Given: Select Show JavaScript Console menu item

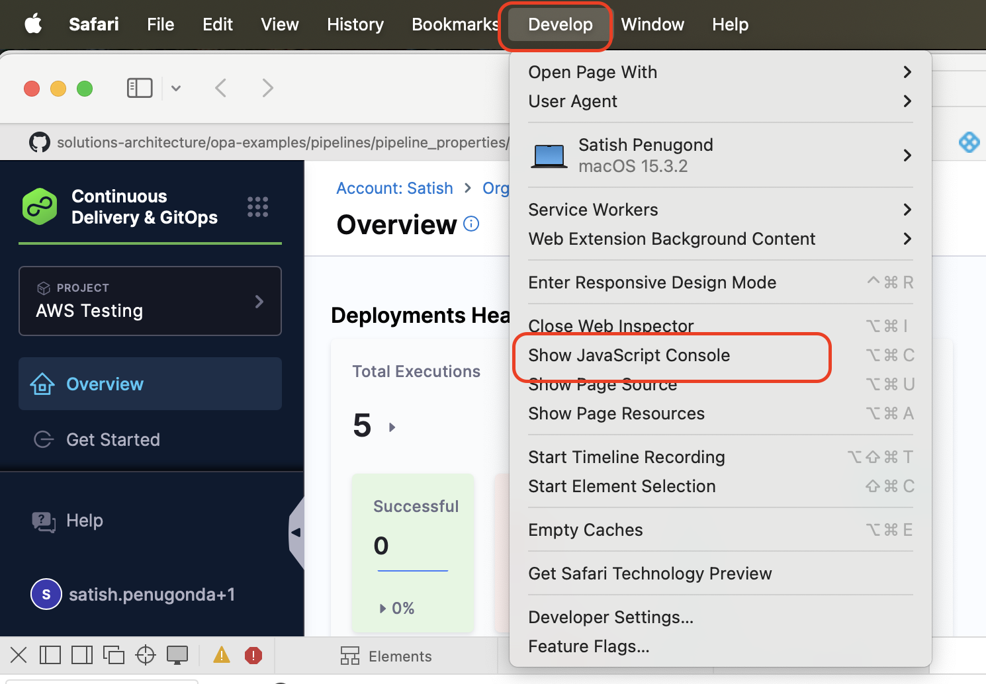Looking at the screenshot, I should (x=629, y=355).
